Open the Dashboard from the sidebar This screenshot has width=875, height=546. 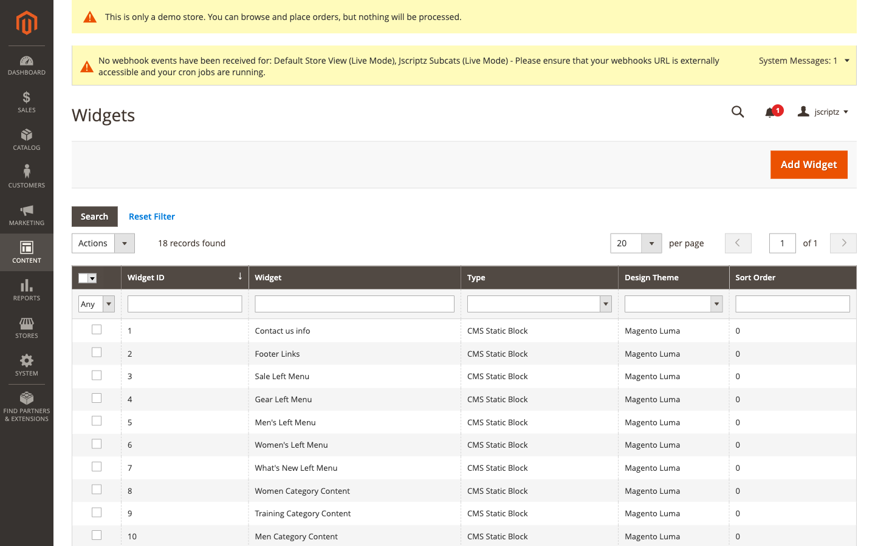(x=26, y=64)
